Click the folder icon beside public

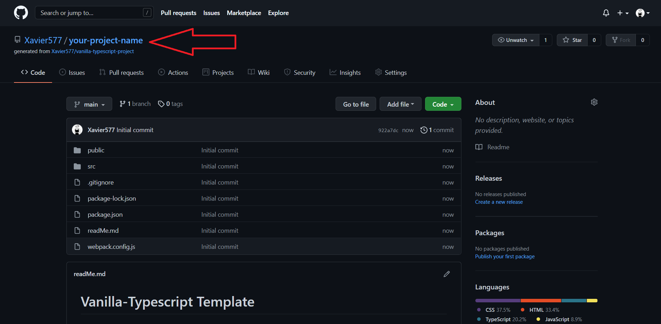(77, 150)
